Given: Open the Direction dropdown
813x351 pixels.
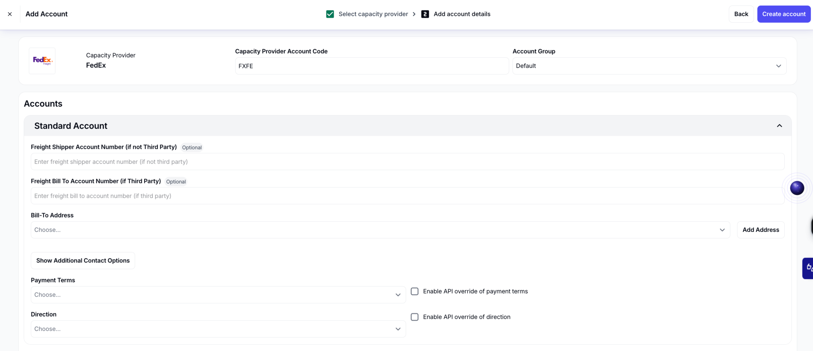Looking at the screenshot, I should (x=218, y=329).
